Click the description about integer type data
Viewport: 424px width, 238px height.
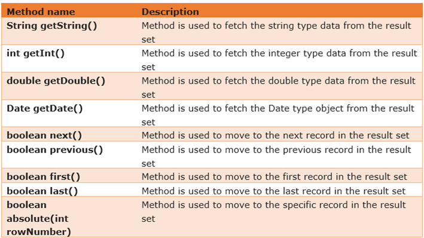pyautogui.click(x=279, y=60)
